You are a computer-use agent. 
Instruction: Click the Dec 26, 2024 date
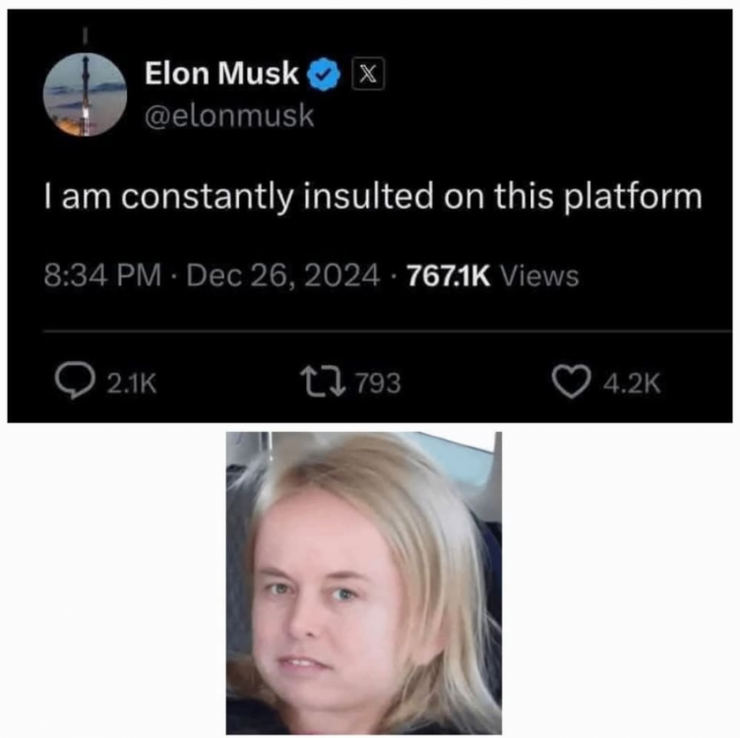pos(283,277)
